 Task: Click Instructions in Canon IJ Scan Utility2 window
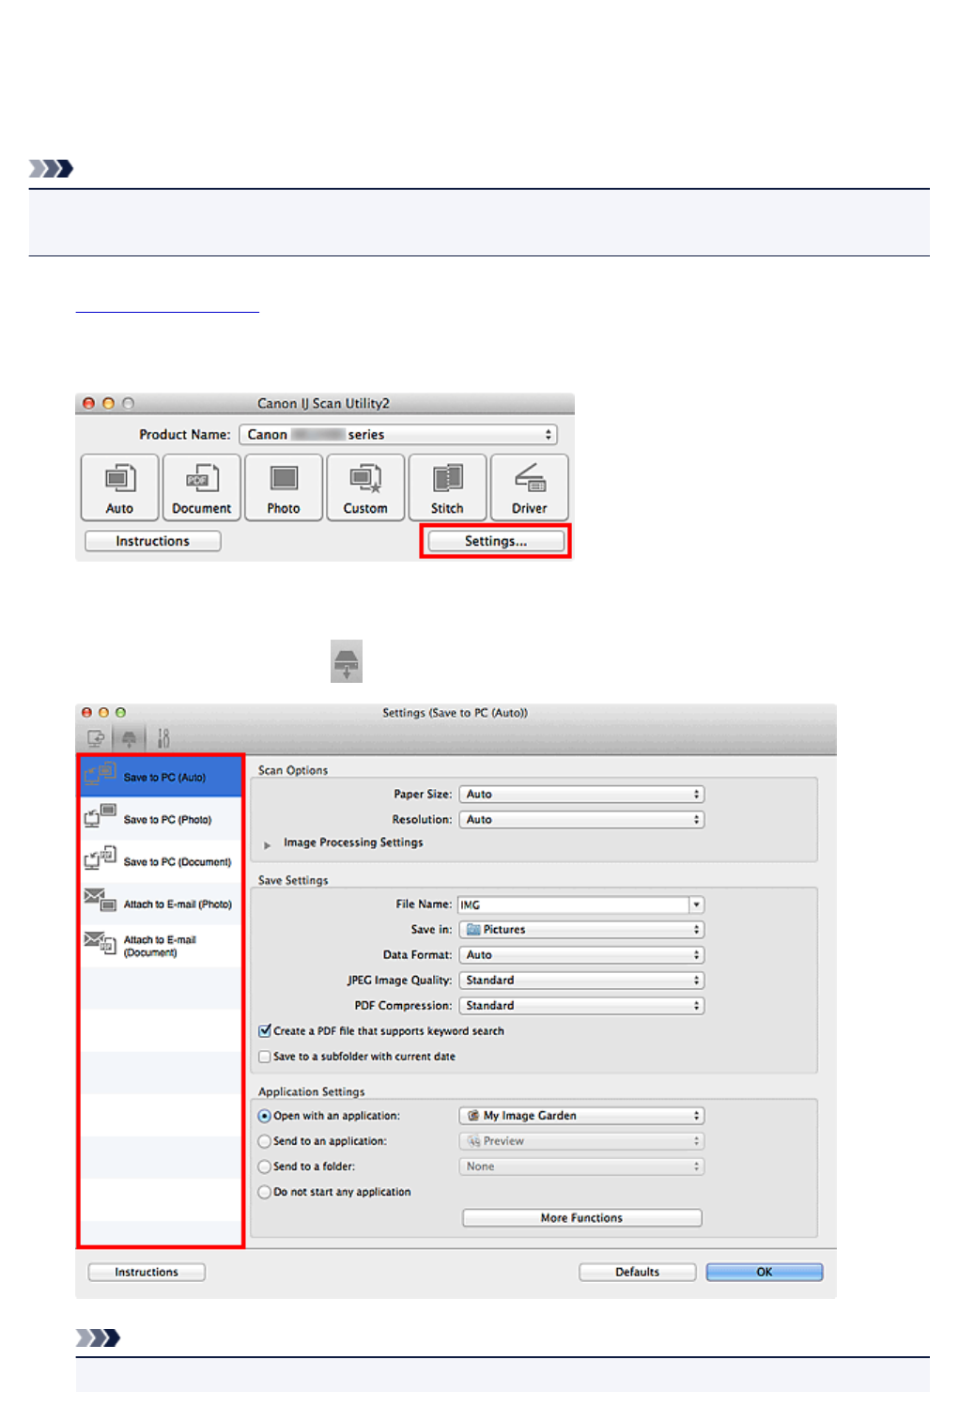(153, 541)
